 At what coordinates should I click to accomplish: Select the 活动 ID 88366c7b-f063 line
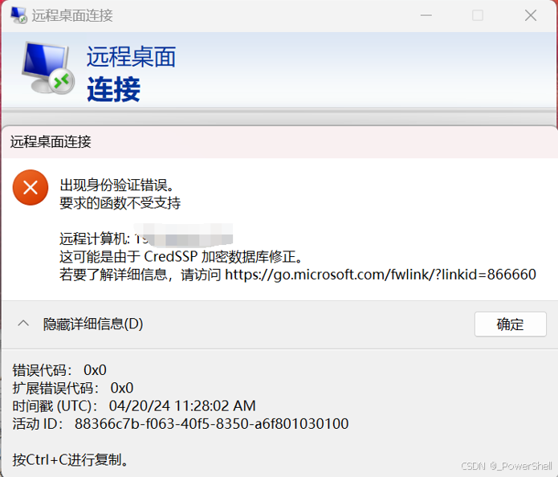181,424
